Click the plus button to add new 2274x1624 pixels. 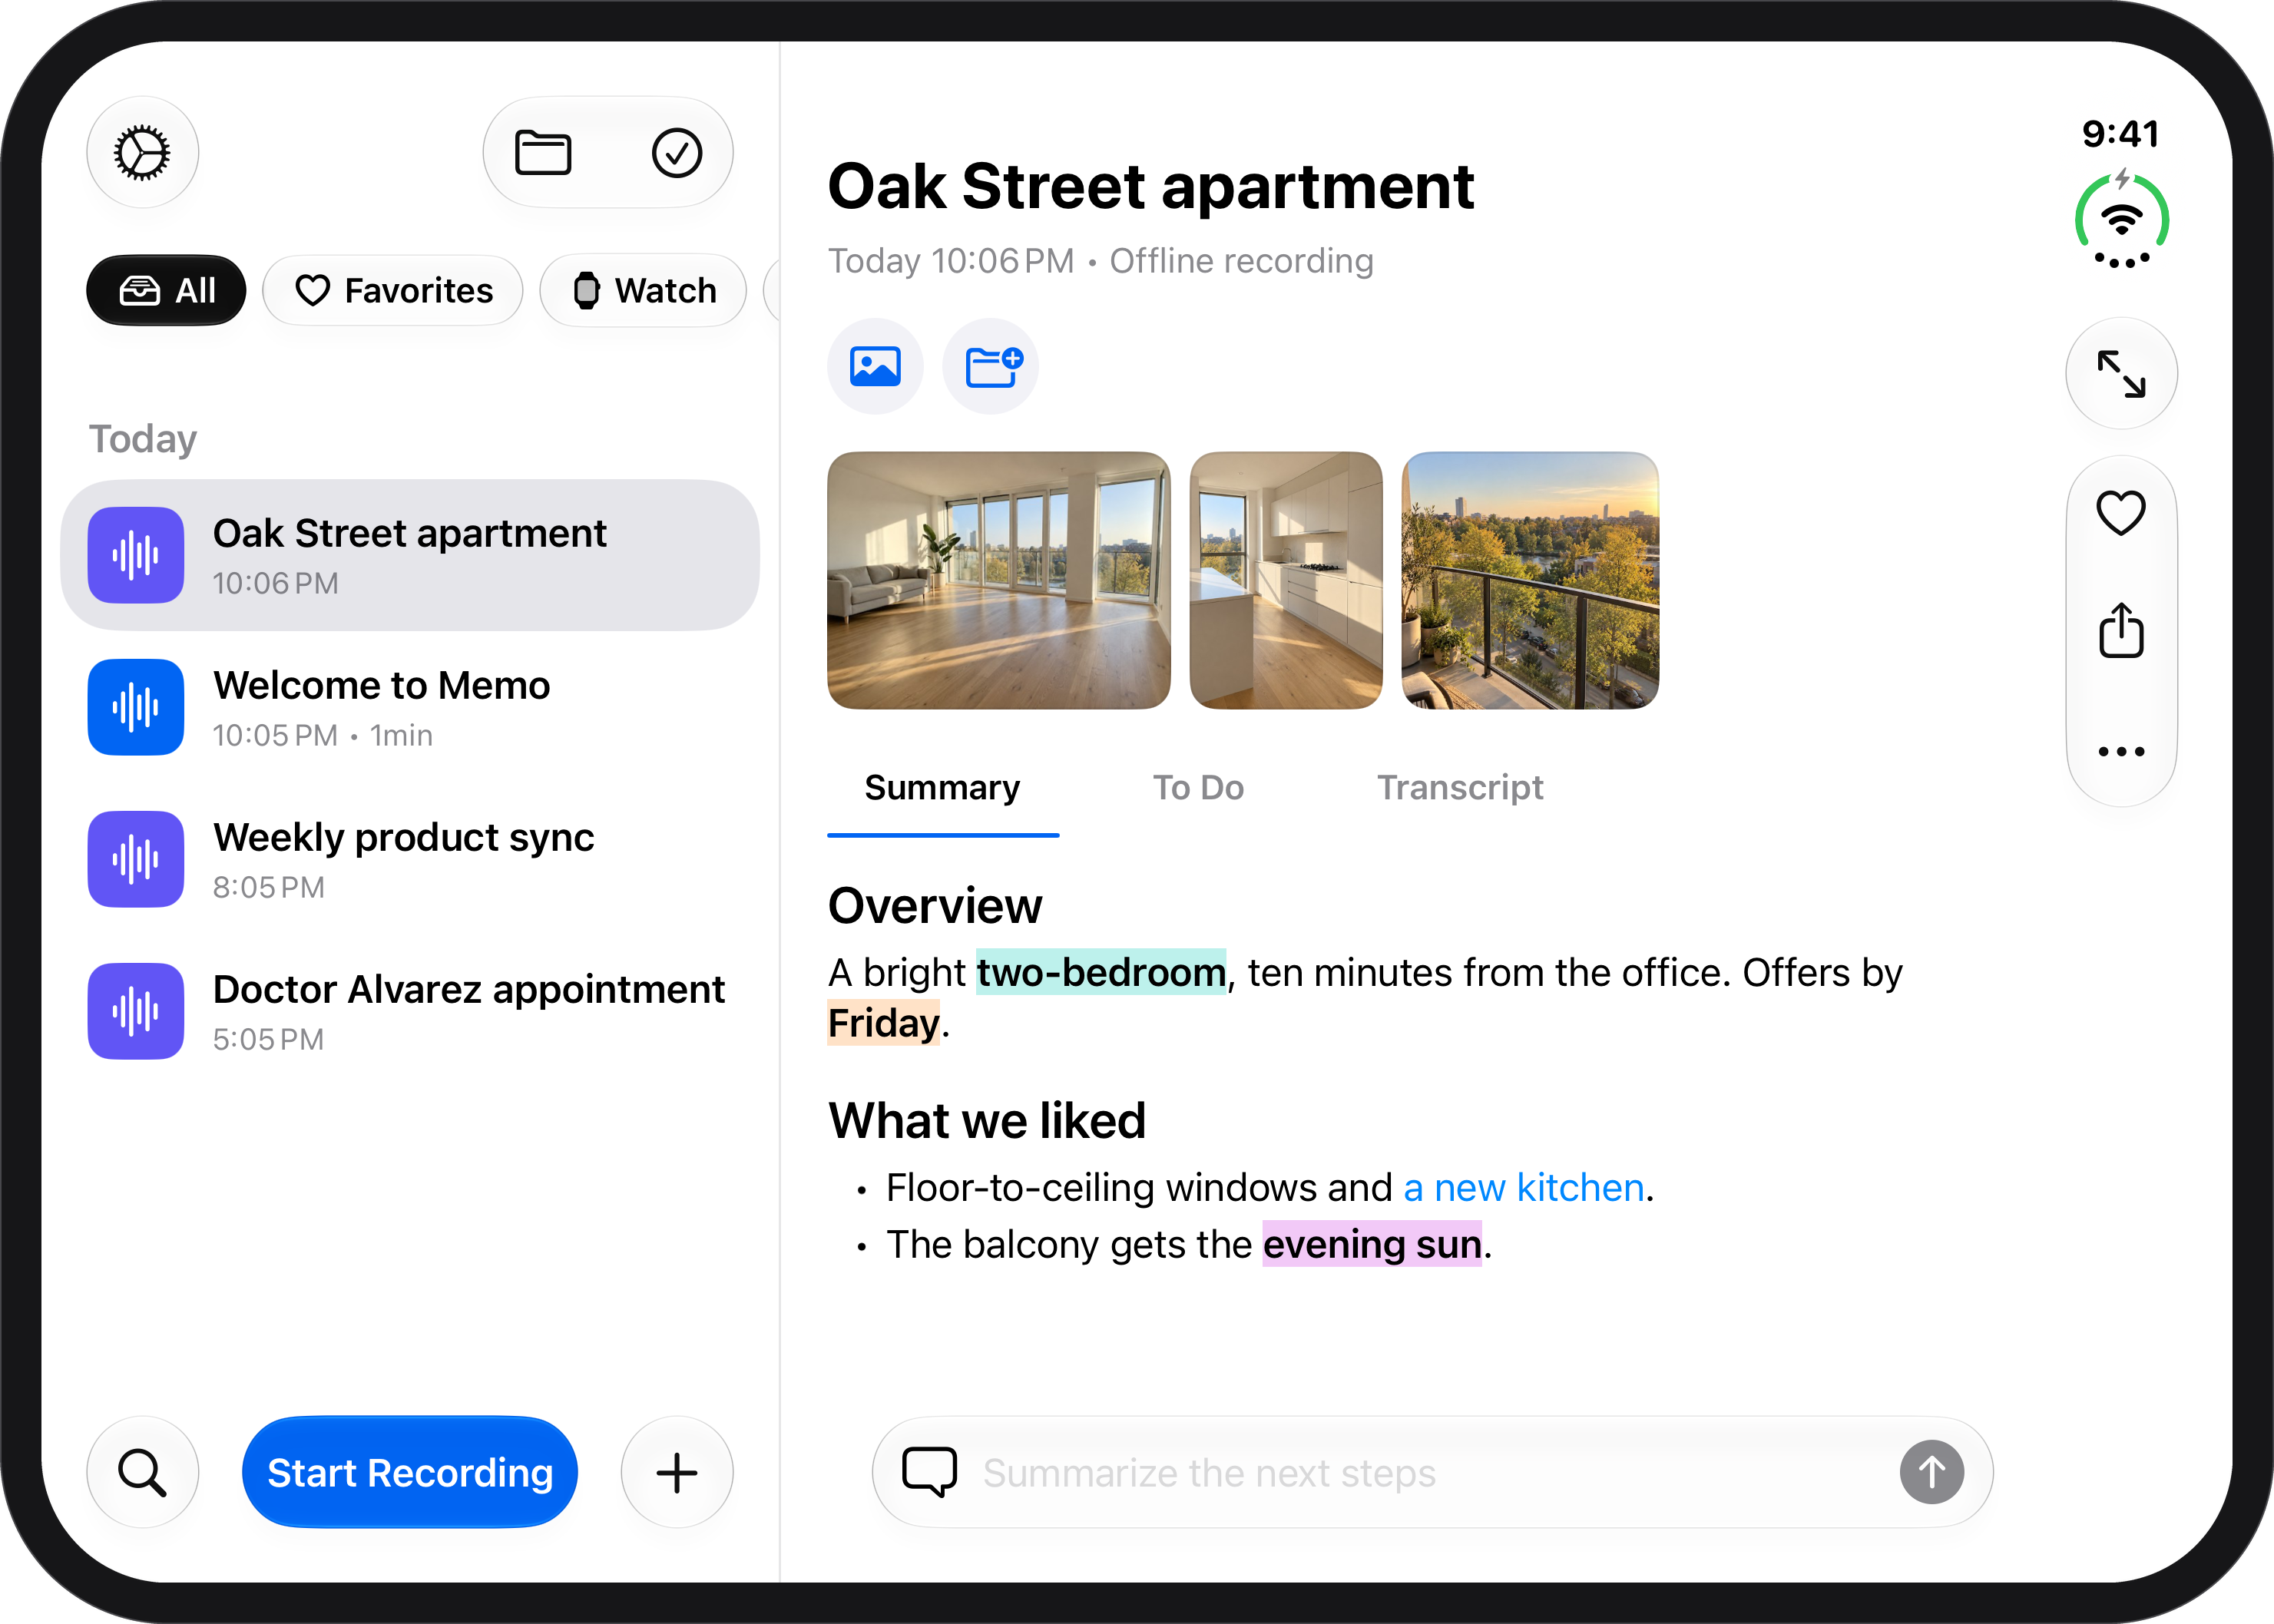tap(677, 1472)
